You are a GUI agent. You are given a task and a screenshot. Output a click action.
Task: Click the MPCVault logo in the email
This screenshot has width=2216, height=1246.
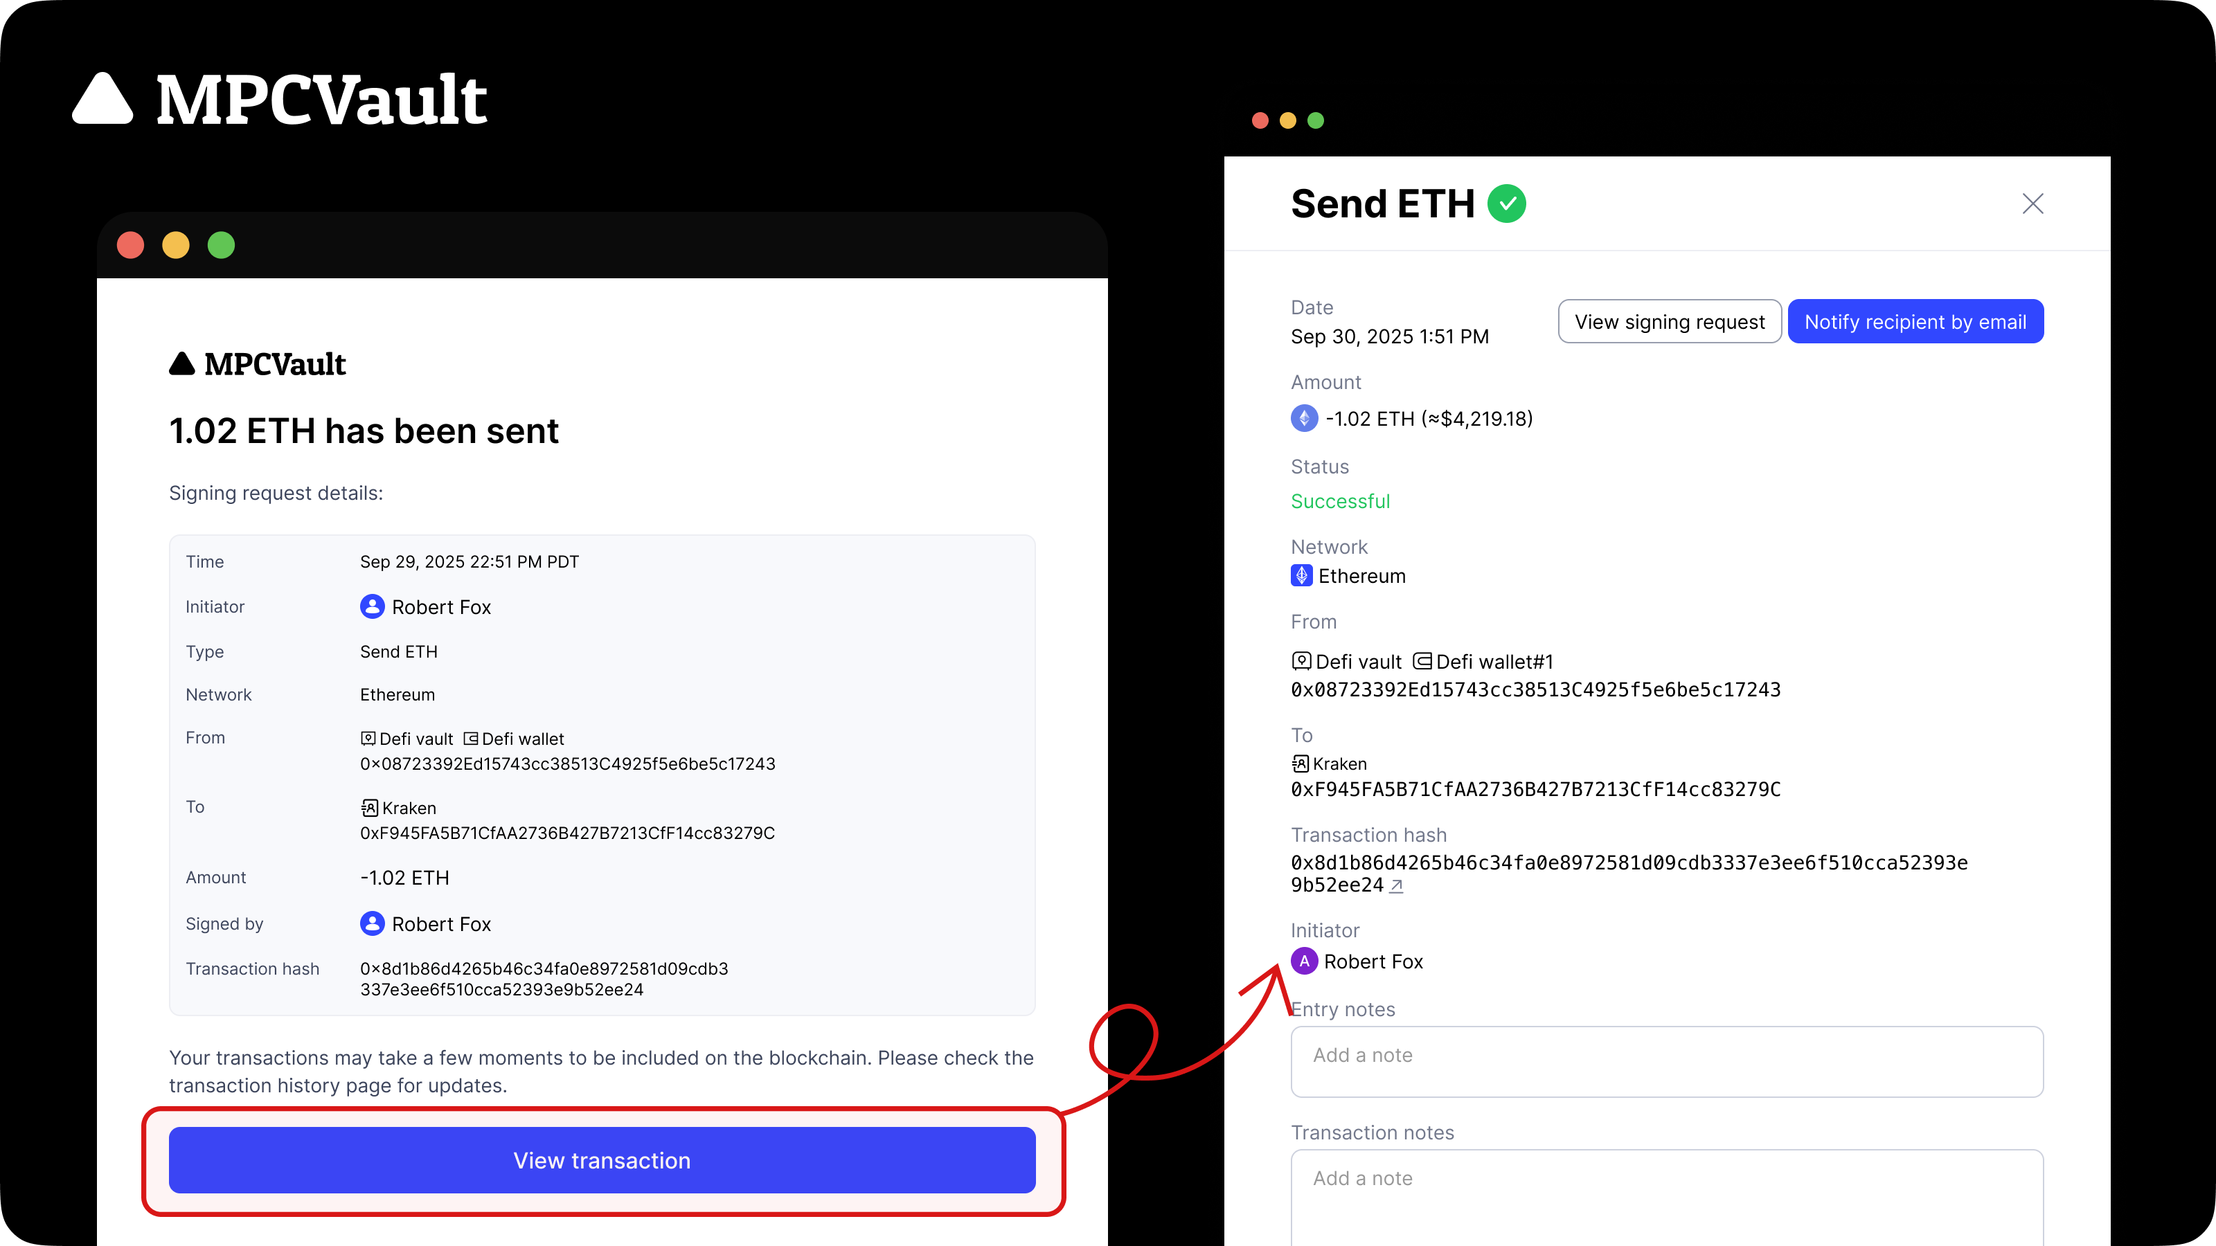tap(257, 363)
